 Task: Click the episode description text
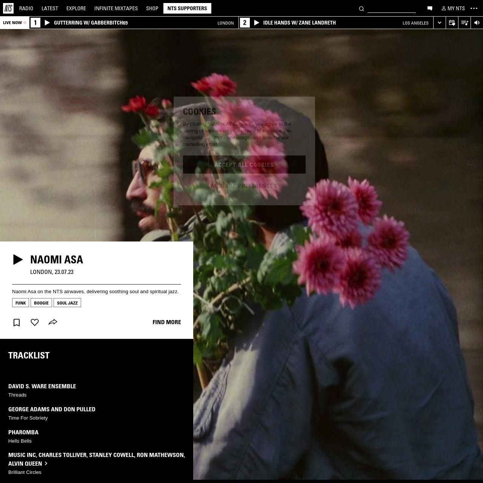95,292
